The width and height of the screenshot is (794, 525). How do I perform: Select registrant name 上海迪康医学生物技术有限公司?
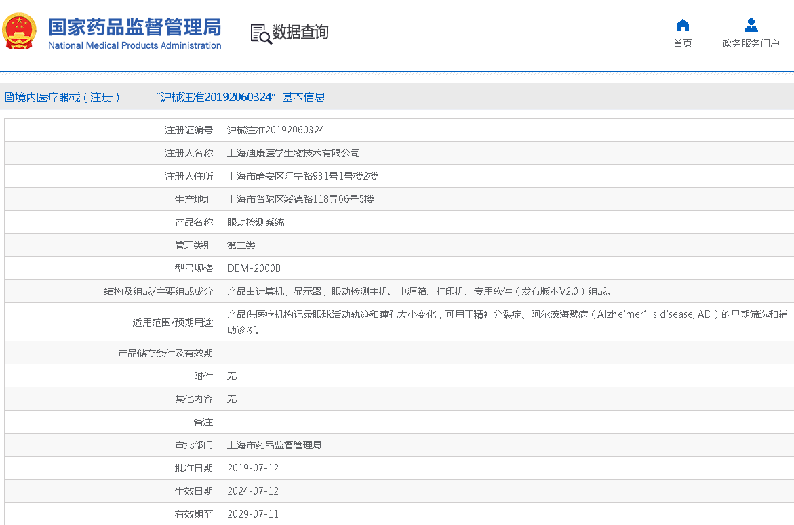(x=294, y=153)
